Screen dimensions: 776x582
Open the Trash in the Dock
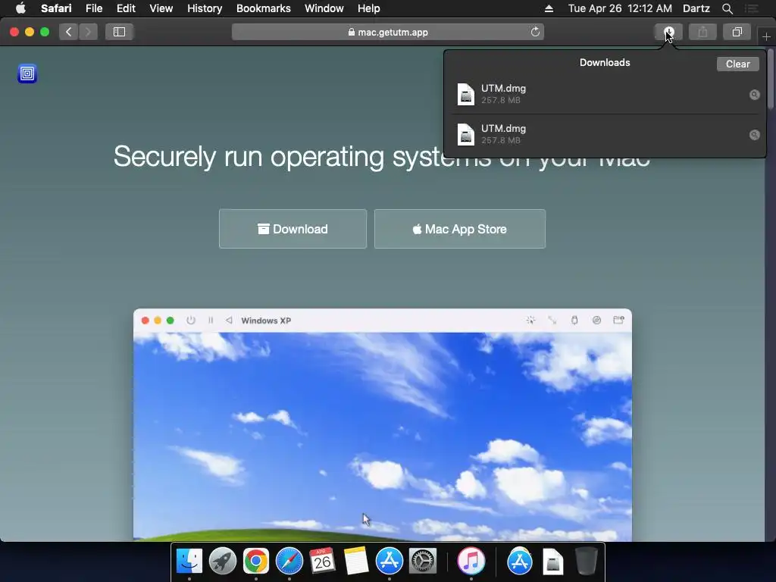coord(586,561)
